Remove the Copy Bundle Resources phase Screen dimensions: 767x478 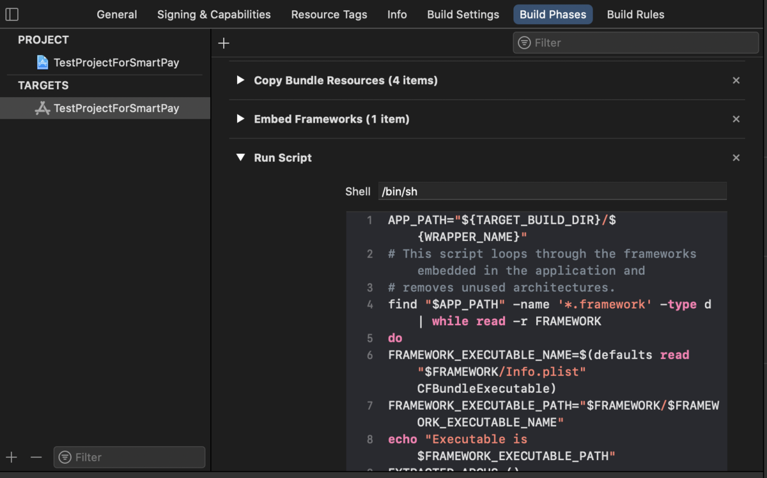pos(736,81)
